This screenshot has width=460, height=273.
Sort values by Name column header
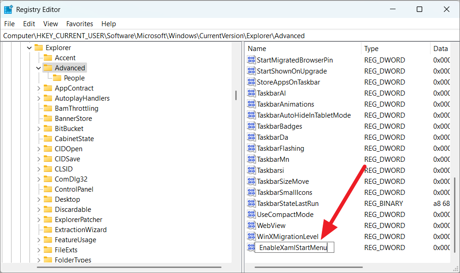[x=303, y=49]
